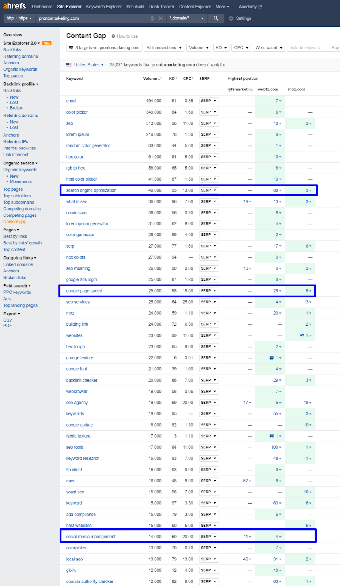Open Rank Tracker in top navigation
The width and height of the screenshot is (340, 586).
(x=162, y=7)
